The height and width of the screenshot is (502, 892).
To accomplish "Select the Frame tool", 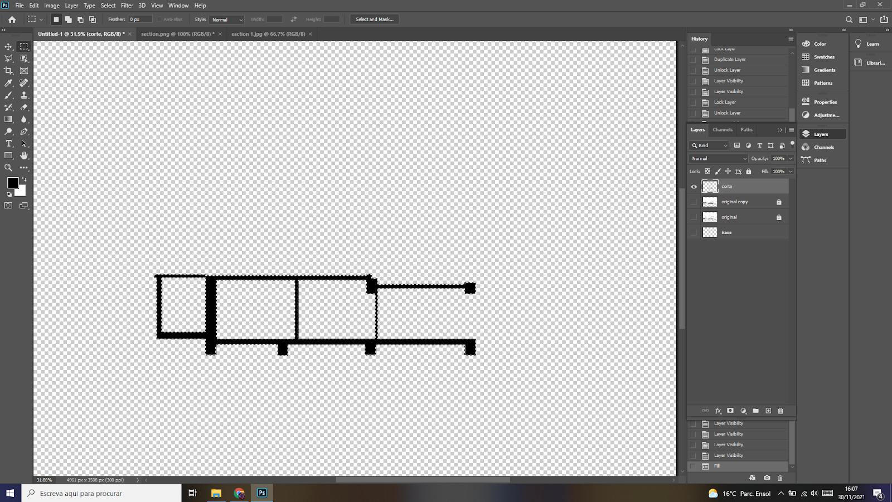I will pos(24,71).
